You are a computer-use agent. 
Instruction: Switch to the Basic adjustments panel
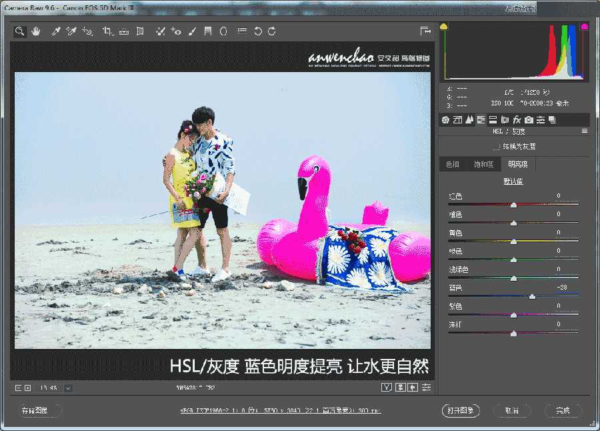pos(445,119)
